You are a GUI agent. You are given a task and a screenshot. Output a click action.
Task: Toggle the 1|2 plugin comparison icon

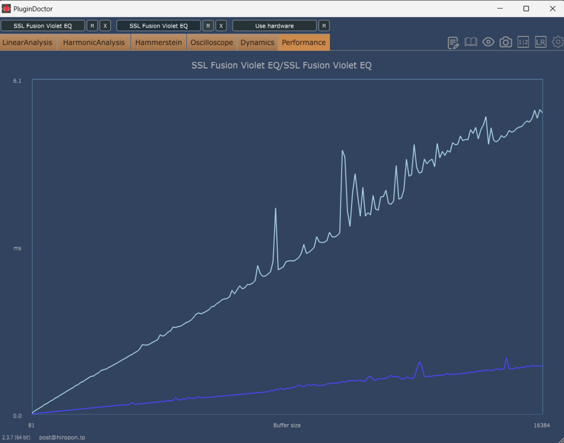pos(523,42)
